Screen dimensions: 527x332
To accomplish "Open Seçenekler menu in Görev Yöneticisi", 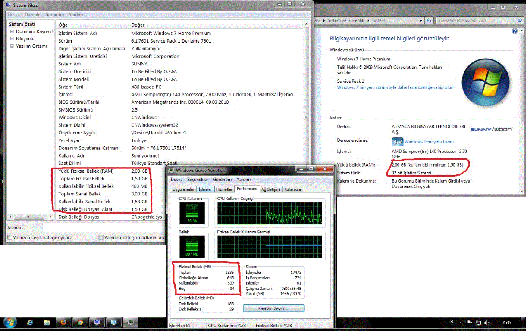I will coord(198,180).
